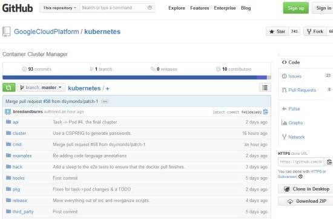Open the 'This repository' search scope dropdown
The image size is (333, 219).
tap(60, 8)
